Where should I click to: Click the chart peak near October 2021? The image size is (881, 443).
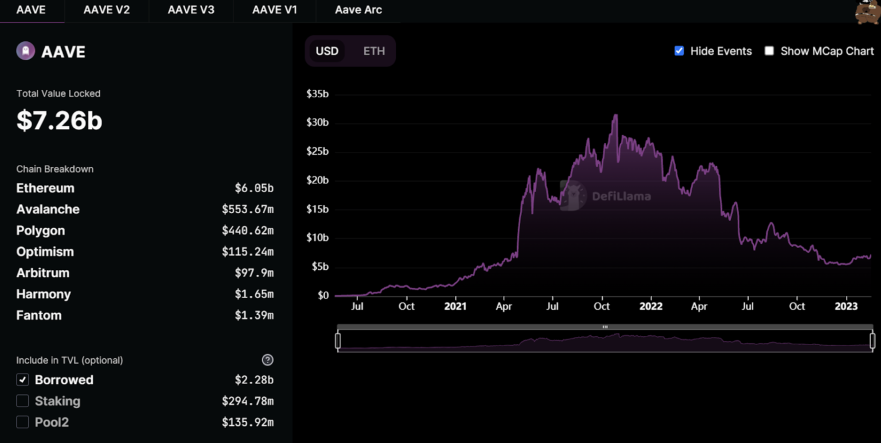615,115
